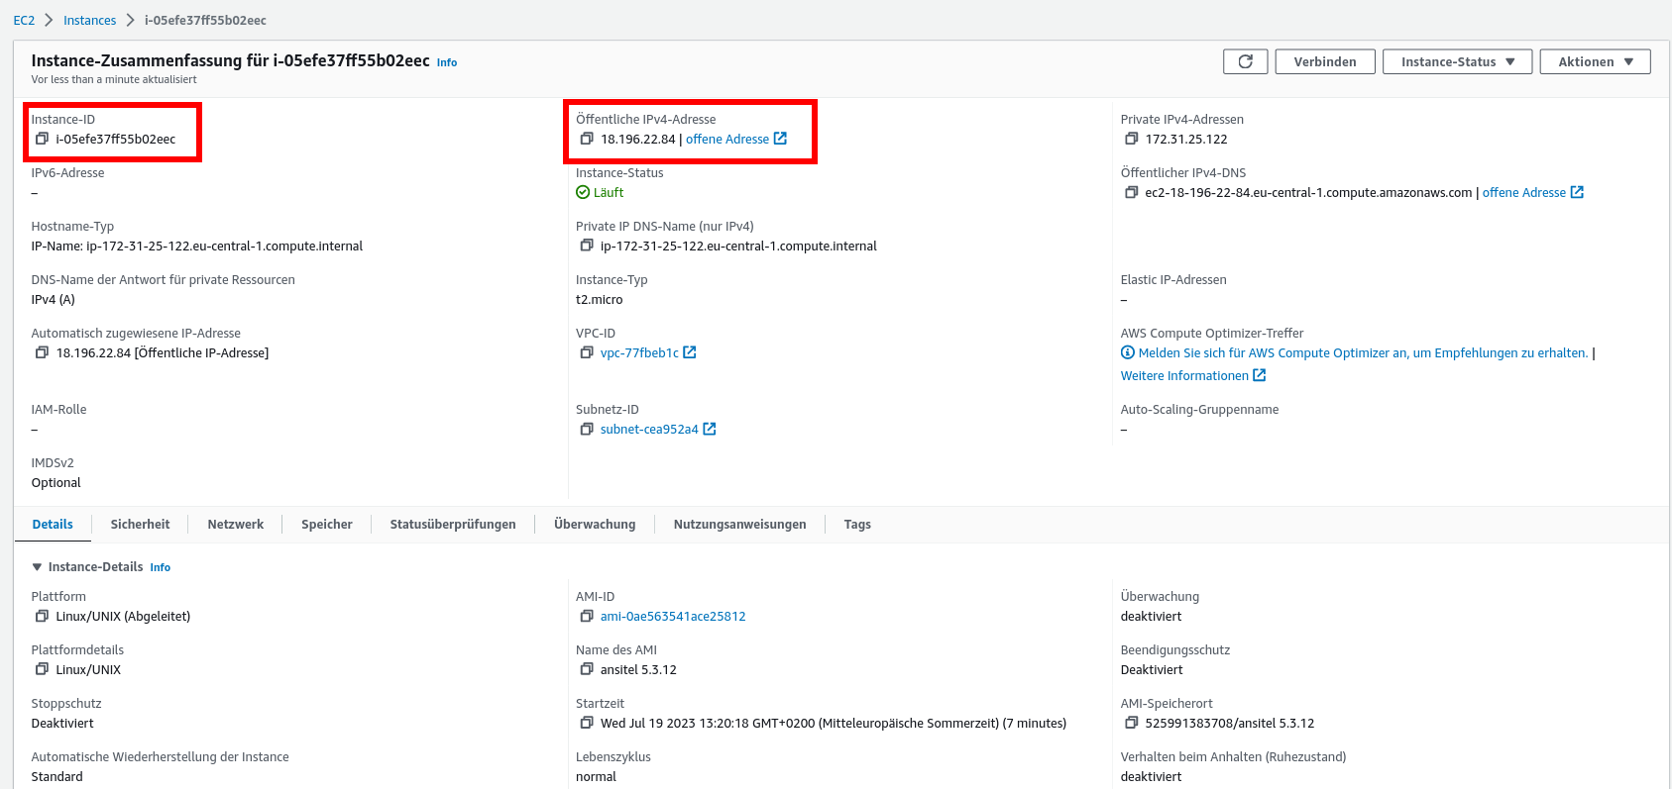Copy the Instance-ID to clipboard

tap(42, 139)
